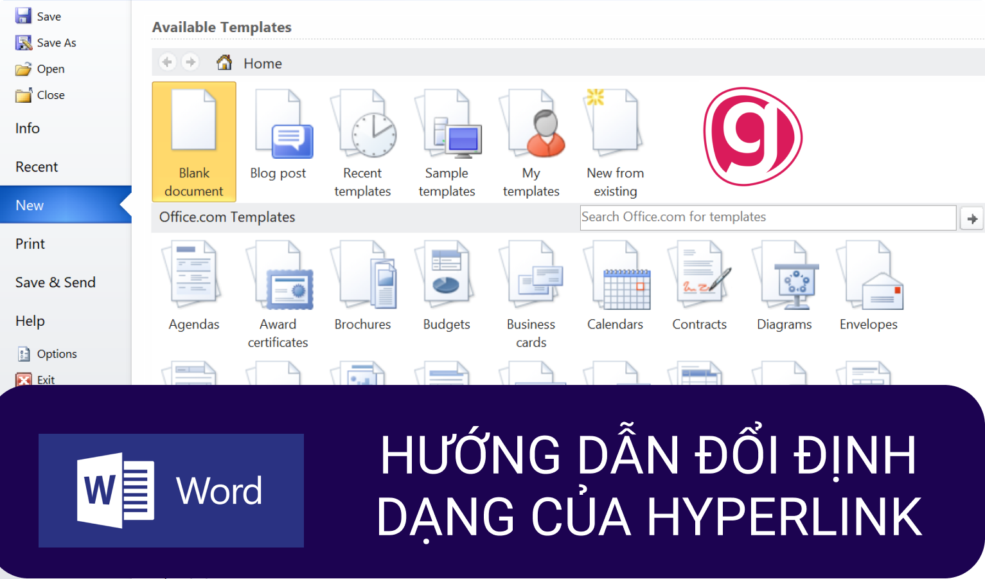Open the Budgets template category
The width and height of the screenshot is (985, 579).
446,283
